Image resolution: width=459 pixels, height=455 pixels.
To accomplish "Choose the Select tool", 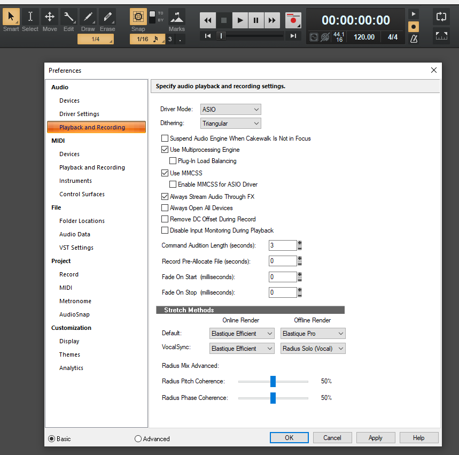I will pos(30,17).
